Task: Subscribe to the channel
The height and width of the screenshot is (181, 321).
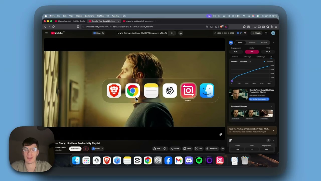Action: [75, 149]
